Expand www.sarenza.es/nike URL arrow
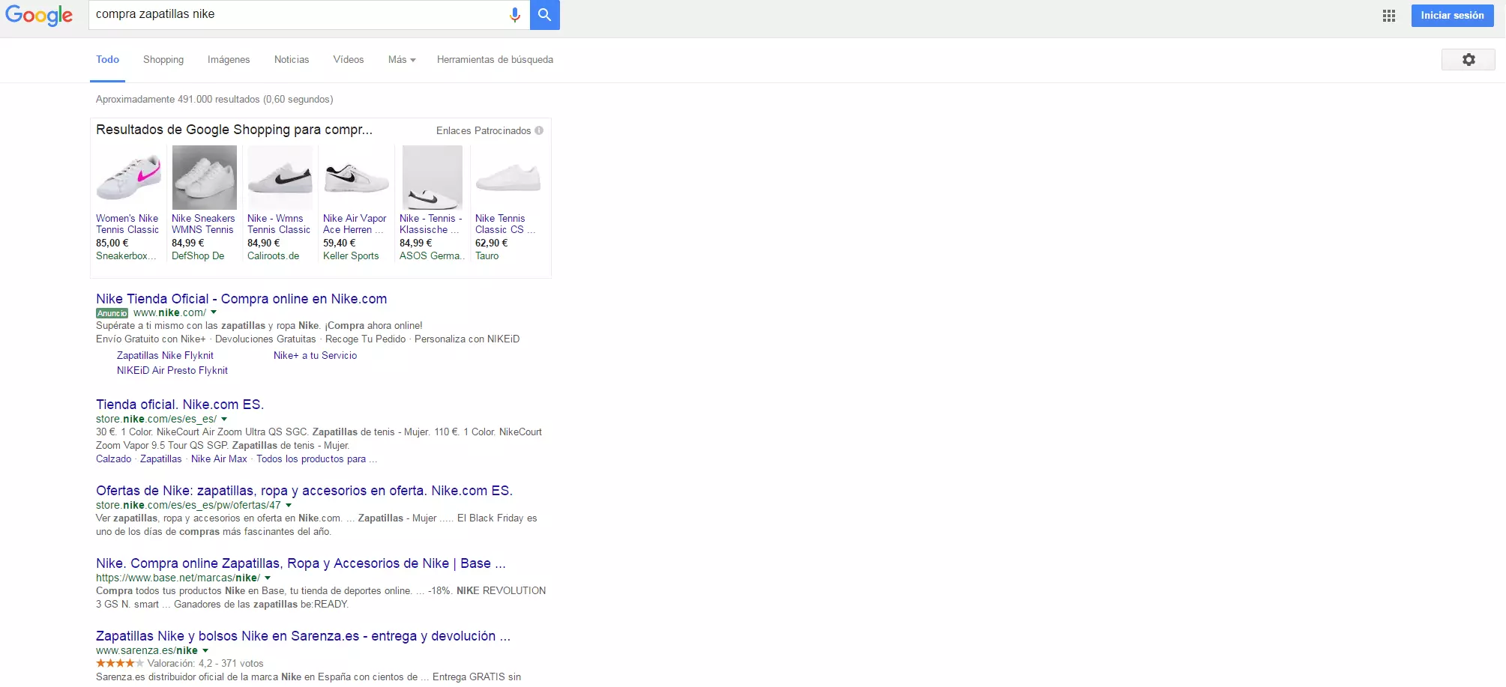Viewport: 1506px width, 687px height. (x=205, y=651)
